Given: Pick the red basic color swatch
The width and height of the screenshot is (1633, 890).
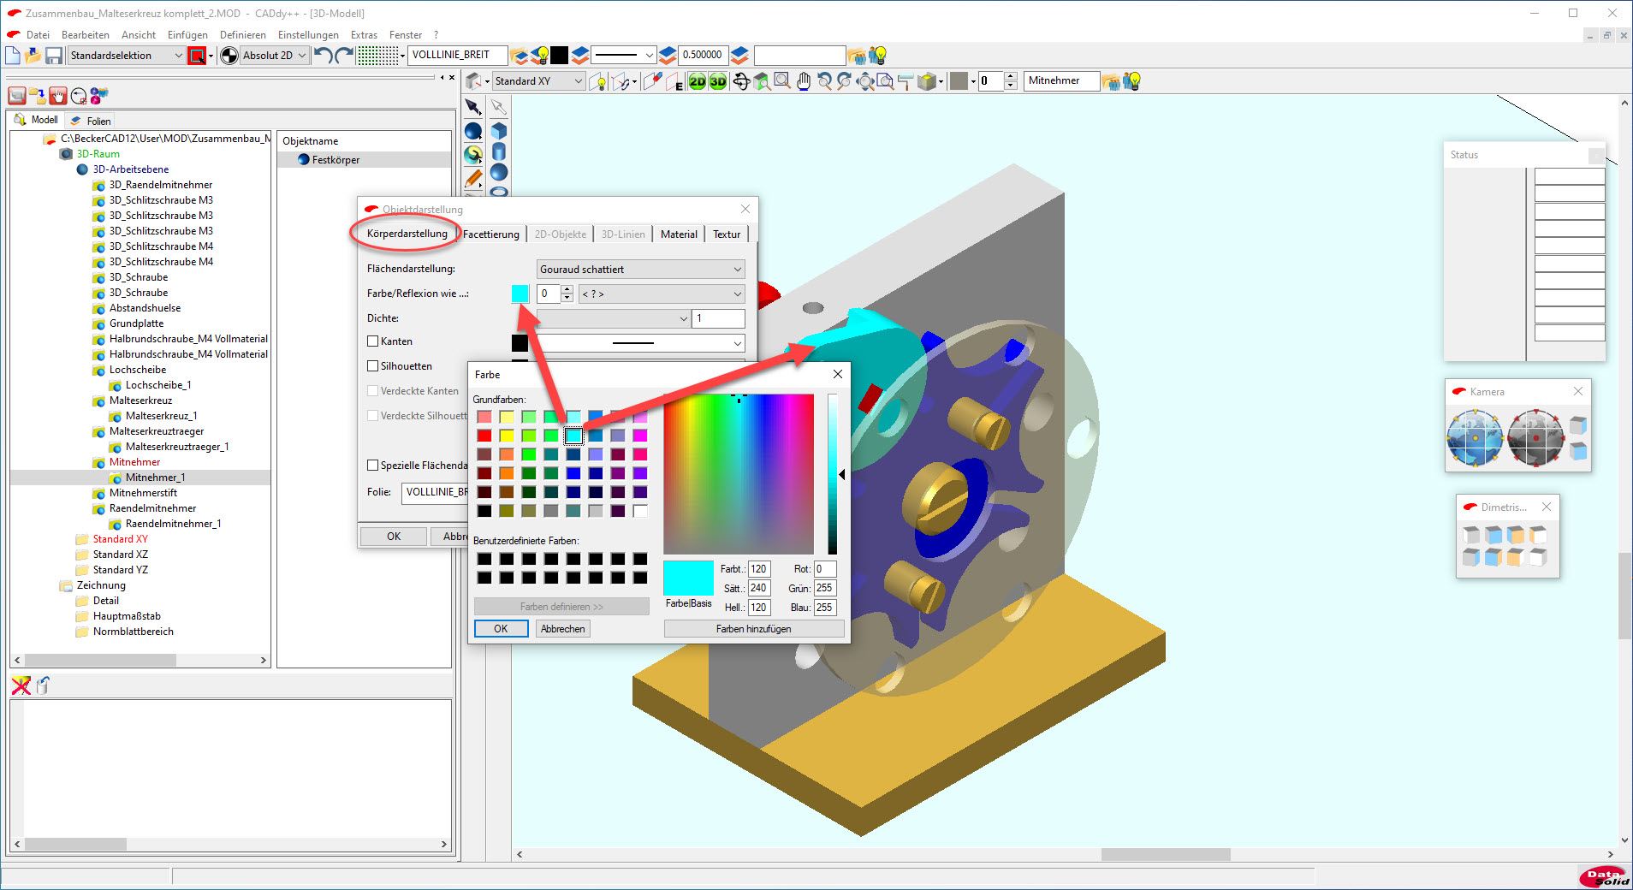Looking at the screenshot, I should (484, 436).
